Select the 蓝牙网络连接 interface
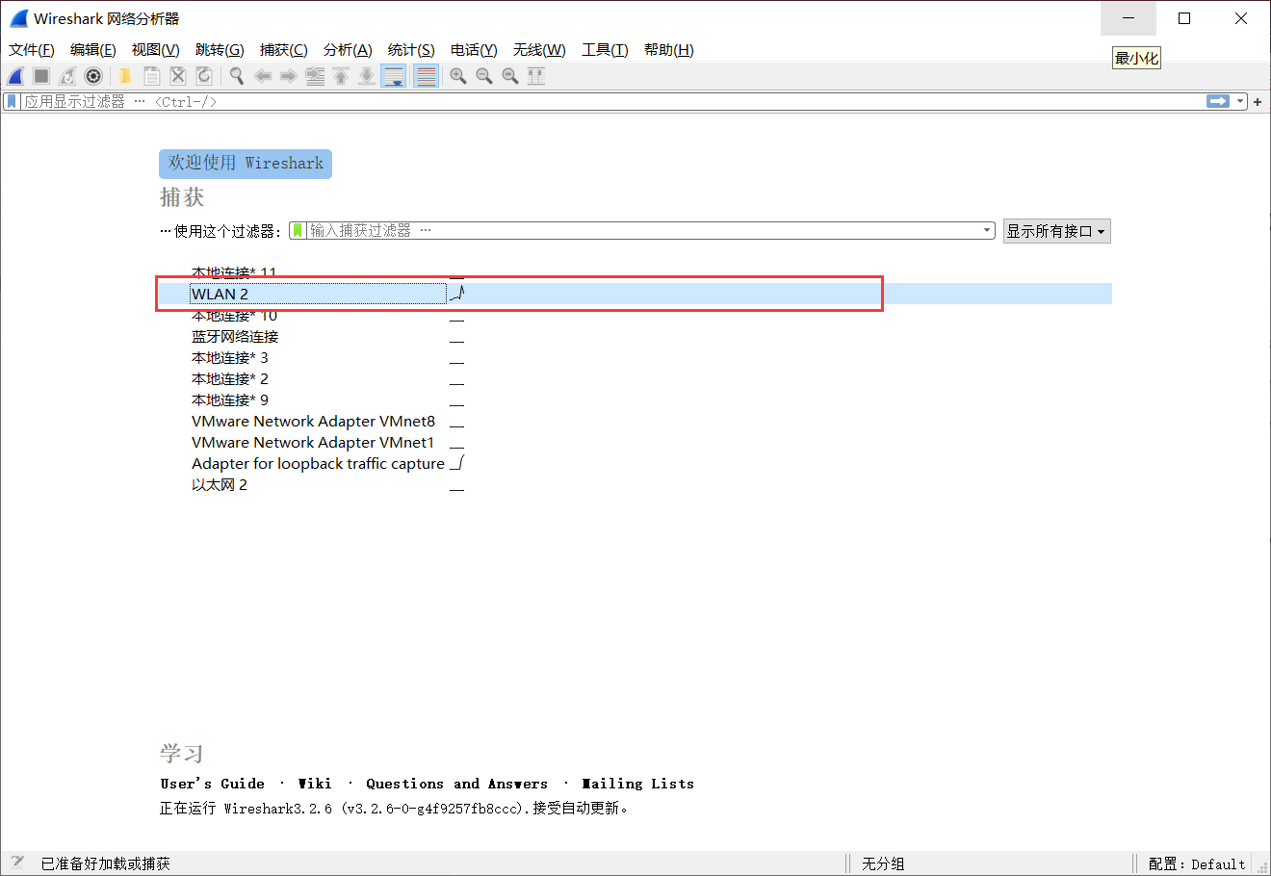 (x=635, y=336)
